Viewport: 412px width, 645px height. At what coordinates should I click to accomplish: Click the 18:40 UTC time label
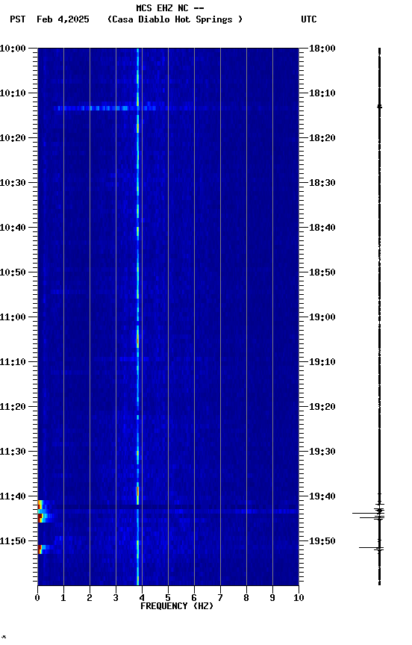[x=322, y=228]
